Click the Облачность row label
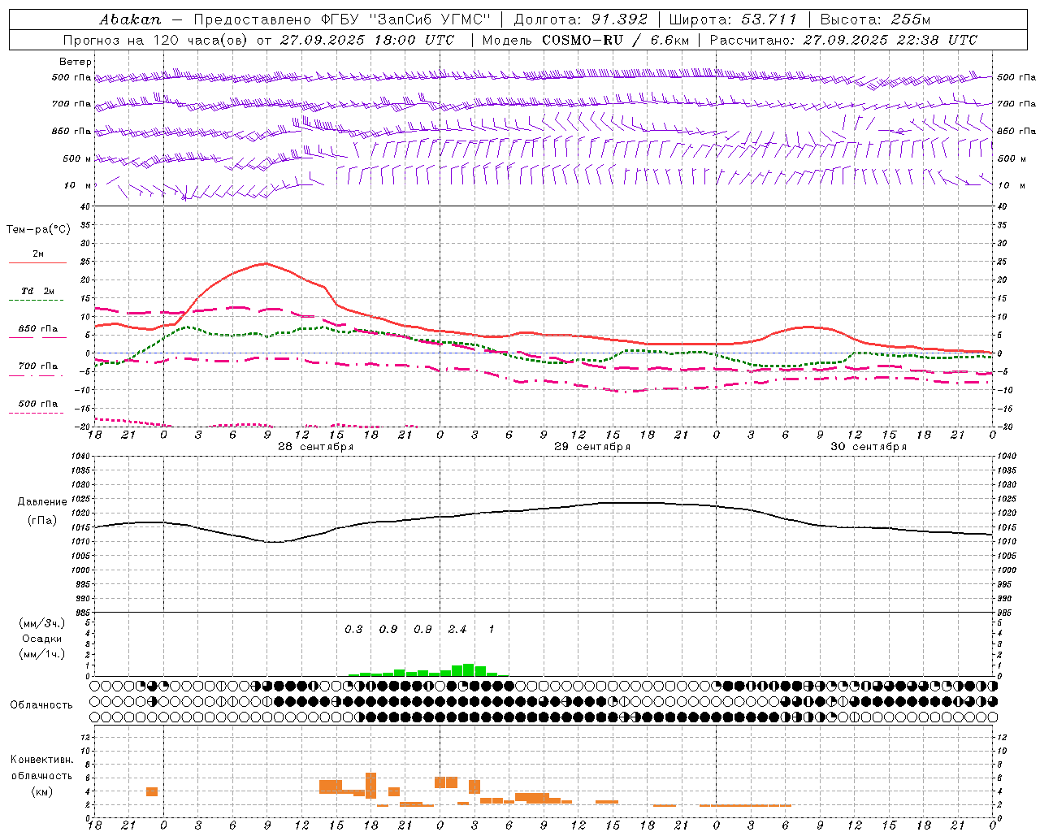1040x832 pixels. 41,704
